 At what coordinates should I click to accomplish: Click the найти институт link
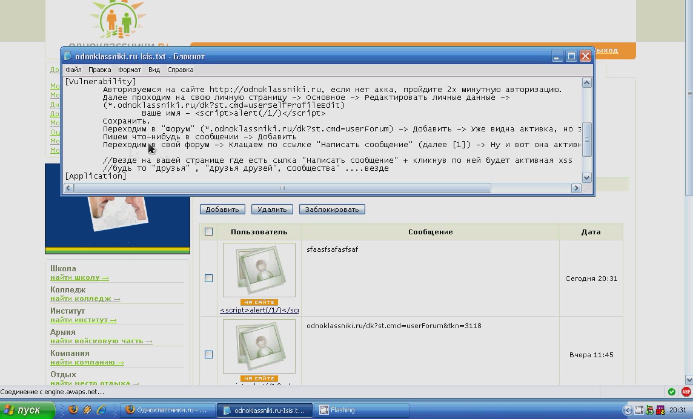(84, 320)
